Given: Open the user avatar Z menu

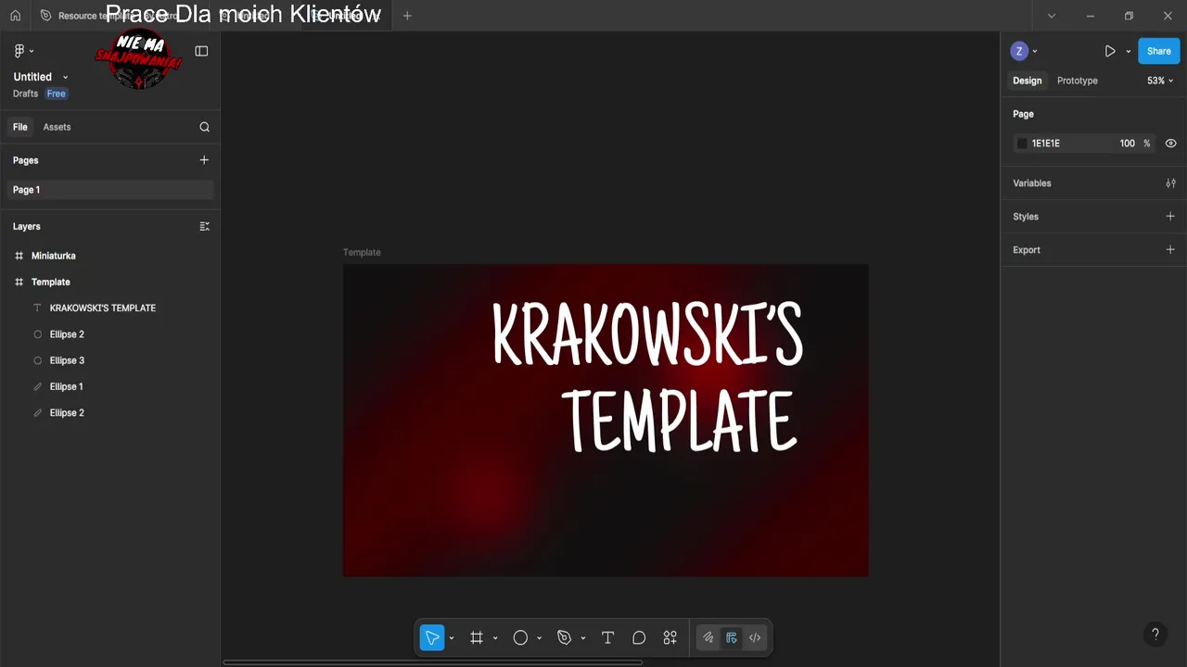Looking at the screenshot, I should point(1024,51).
